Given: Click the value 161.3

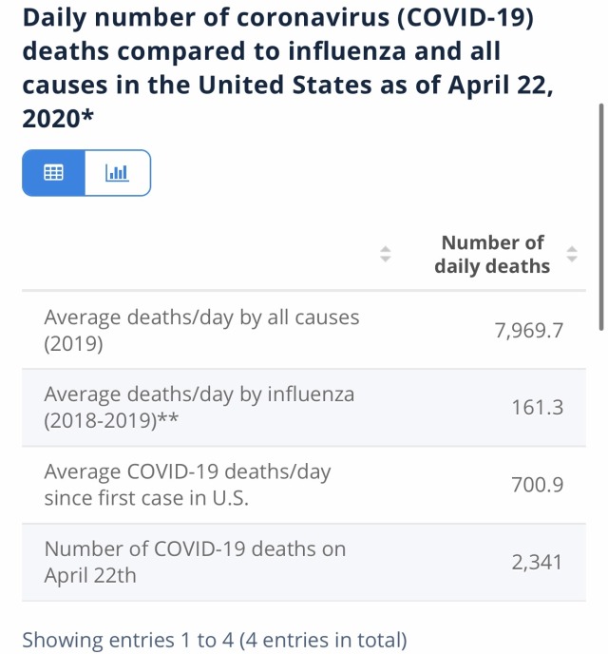Looking at the screenshot, I should (x=538, y=408).
